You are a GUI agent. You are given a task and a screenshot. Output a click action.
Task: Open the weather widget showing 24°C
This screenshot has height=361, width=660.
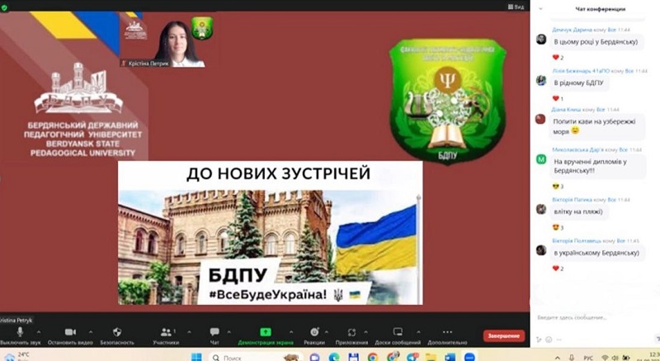[x=16, y=356]
